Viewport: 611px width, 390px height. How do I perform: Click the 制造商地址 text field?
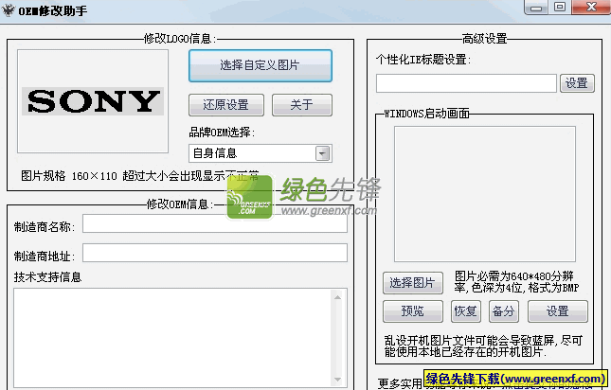(x=215, y=253)
